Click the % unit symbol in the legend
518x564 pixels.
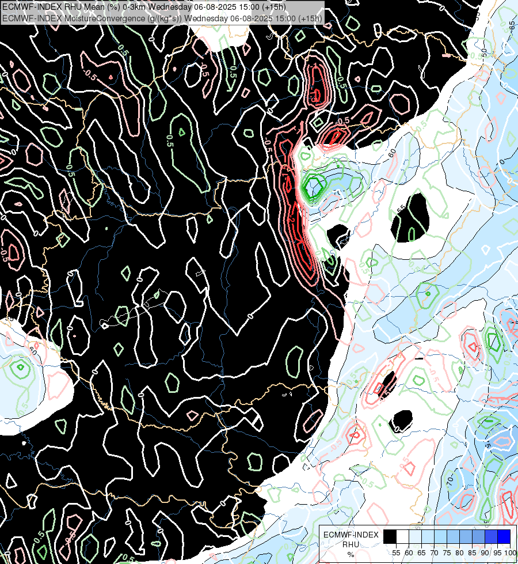(351, 555)
